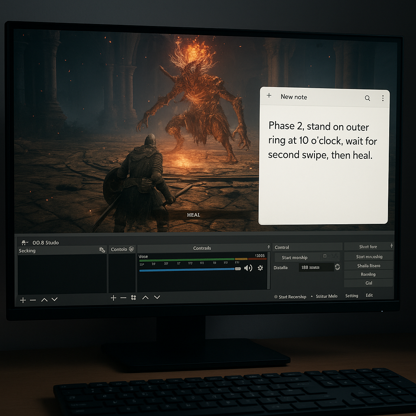Open source properties cluster icon below Contolo
416x416 pixels.
coord(133,298)
